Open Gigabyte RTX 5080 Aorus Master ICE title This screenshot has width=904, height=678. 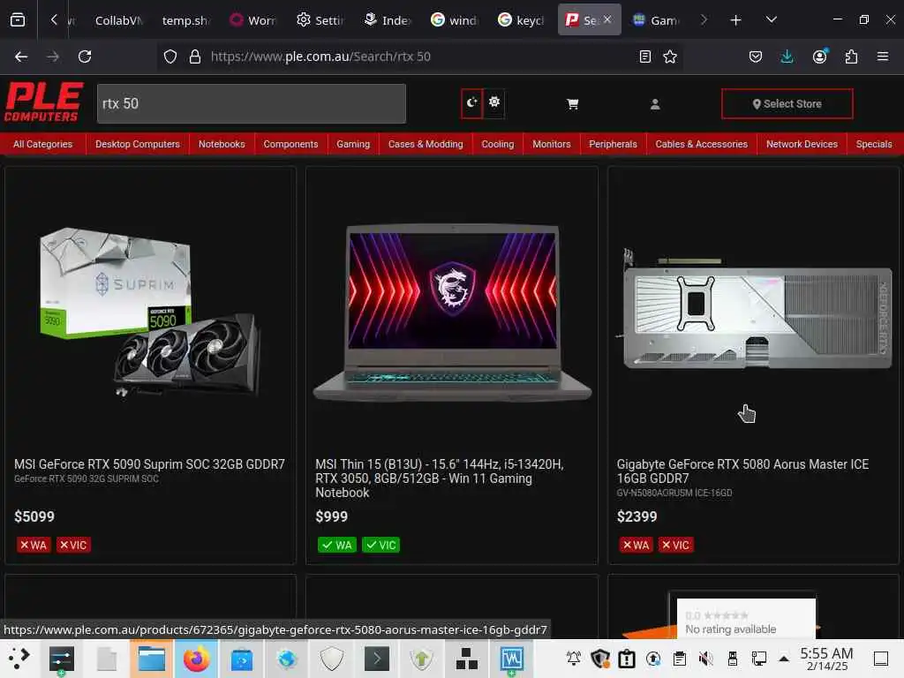point(742,471)
